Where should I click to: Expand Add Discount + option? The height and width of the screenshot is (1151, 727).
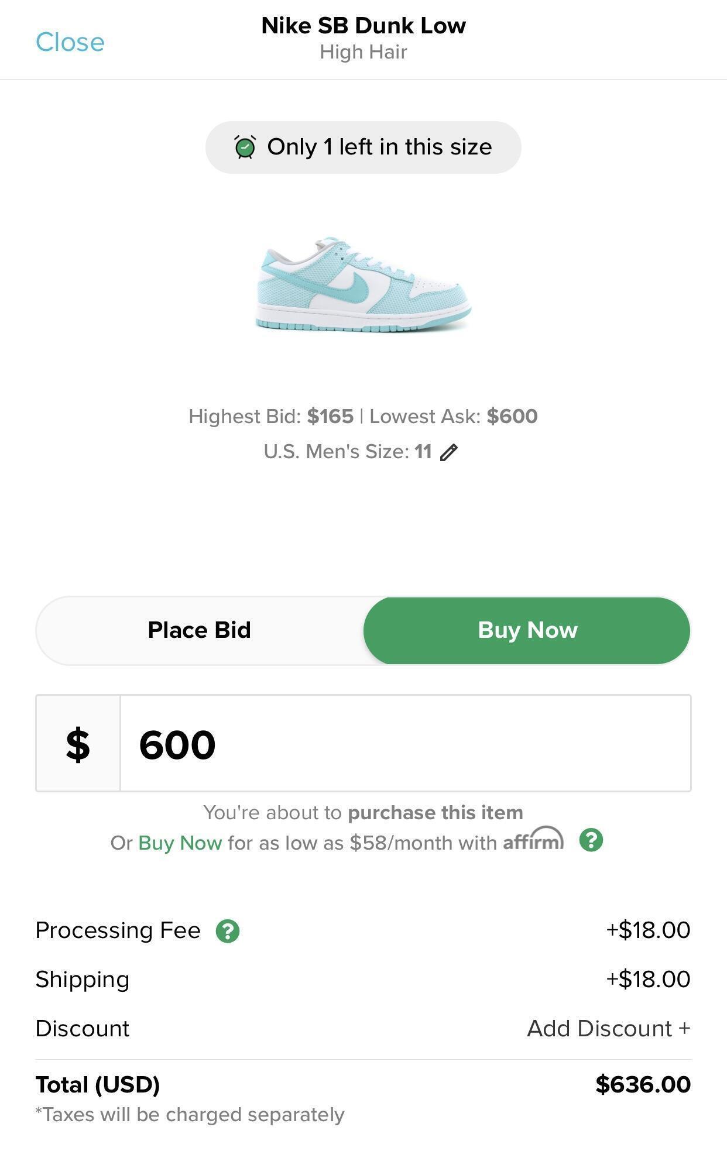coord(609,1029)
